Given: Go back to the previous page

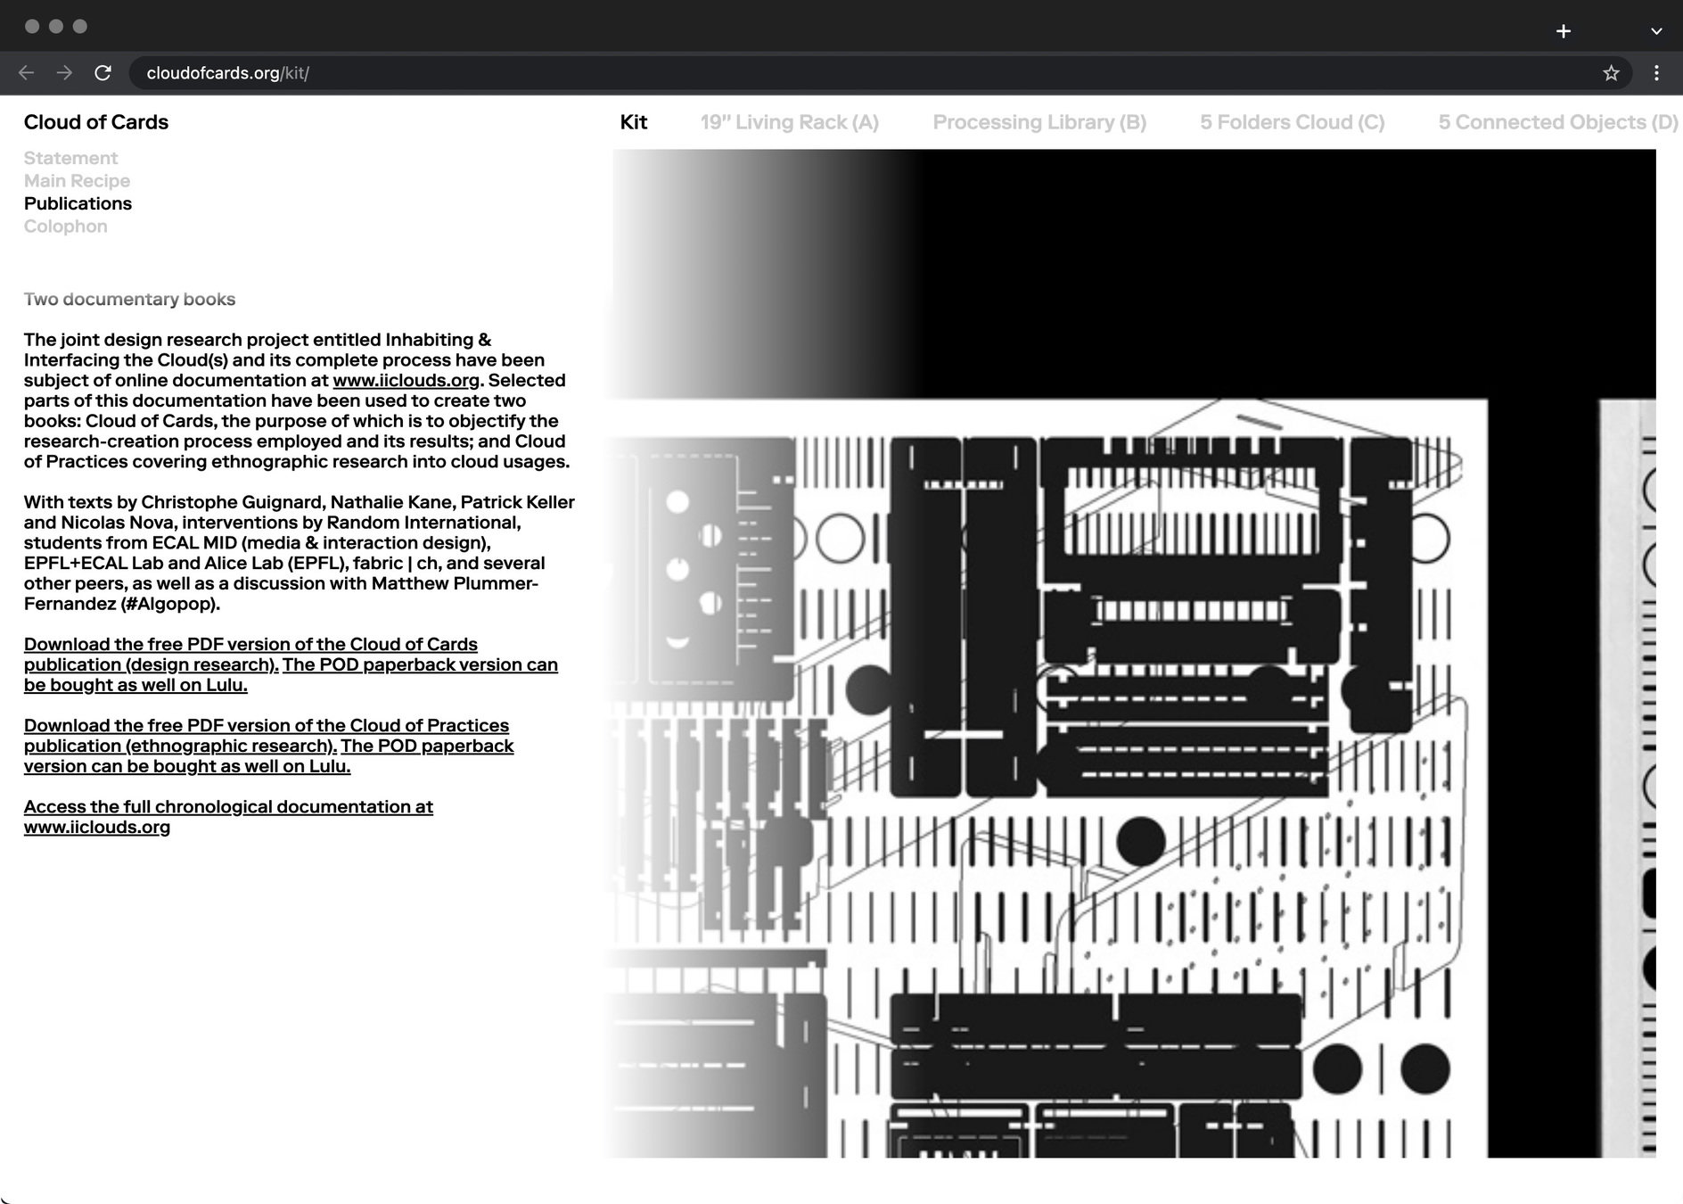Looking at the screenshot, I should point(26,73).
